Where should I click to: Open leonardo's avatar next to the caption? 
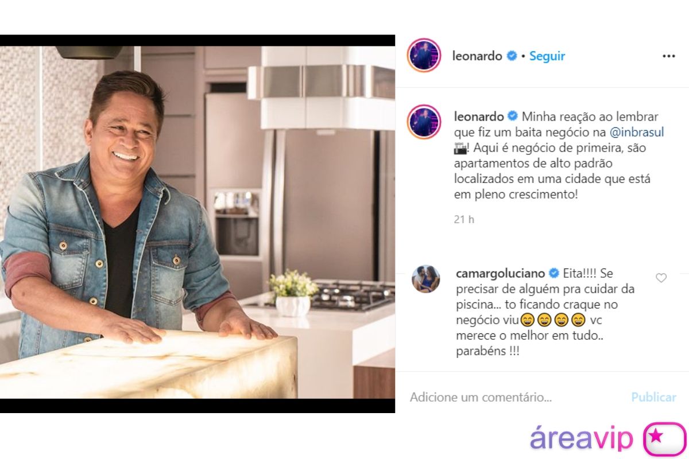tap(424, 122)
